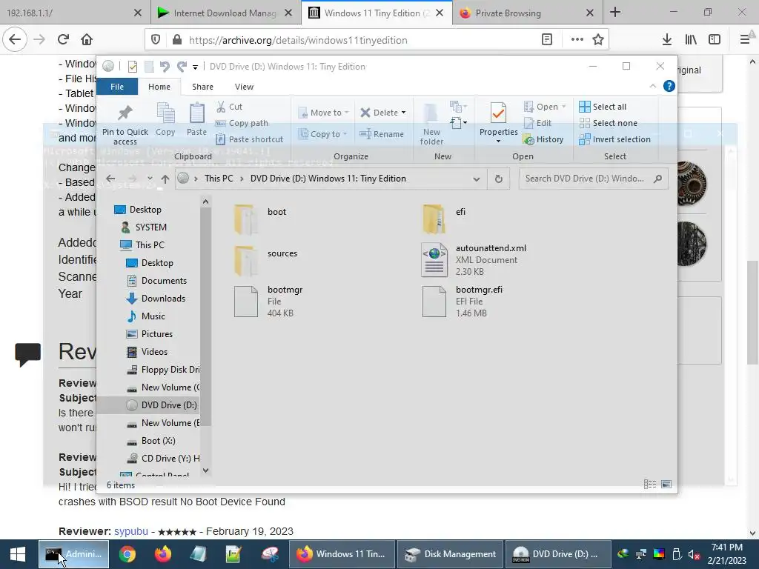759x569 pixels.
Task: Click Undo in Explorer quick access toolbar
Action: 165,66
